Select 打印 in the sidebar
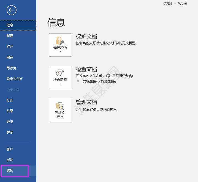The image size is (198, 182). (18, 100)
